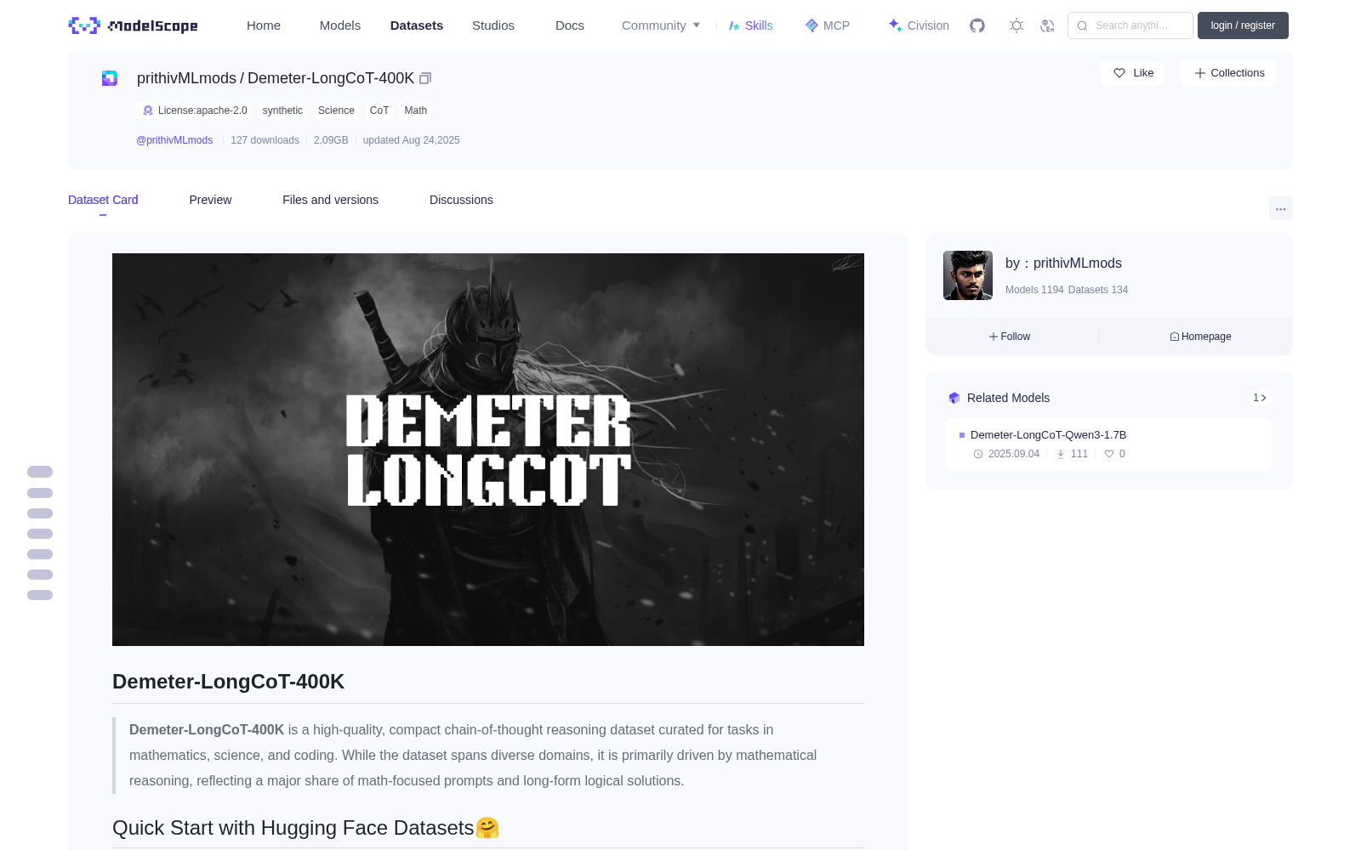1361x850 pixels.
Task: Click the Science tag
Action: click(x=336, y=110)
